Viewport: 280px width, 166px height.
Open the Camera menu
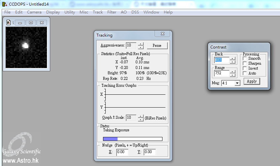click(x=34, y=12)
